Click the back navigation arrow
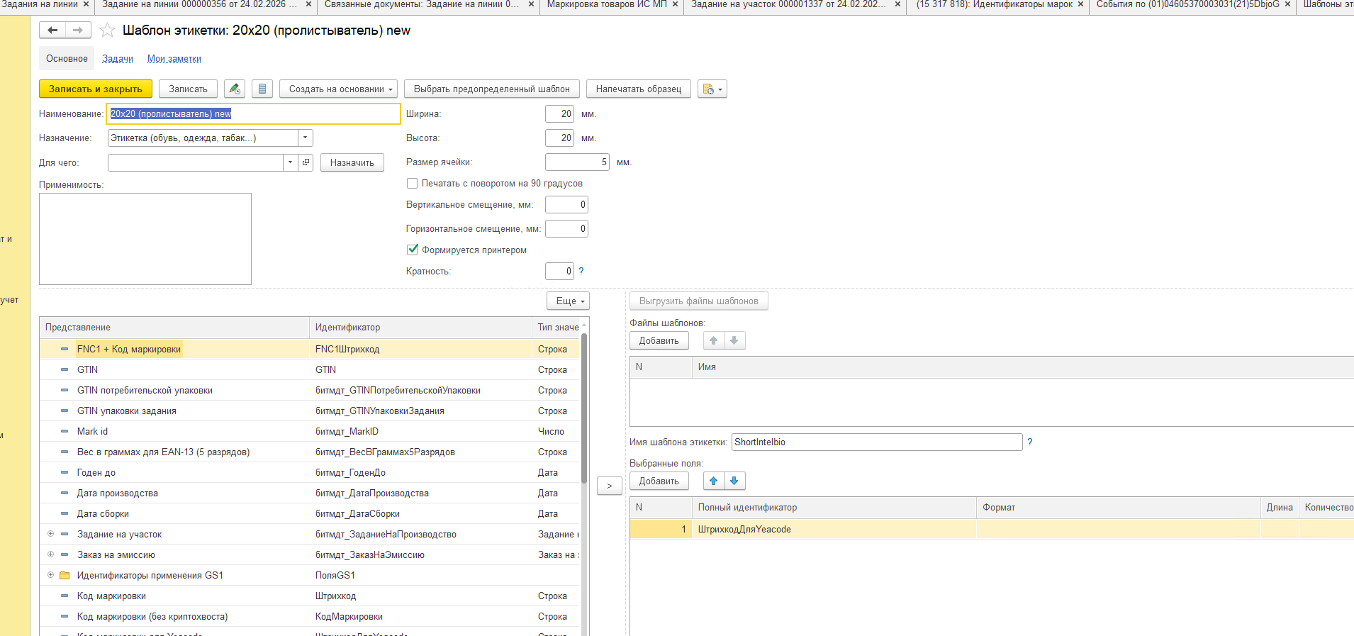Viewport: 1354px width, 636px height. 52,30
